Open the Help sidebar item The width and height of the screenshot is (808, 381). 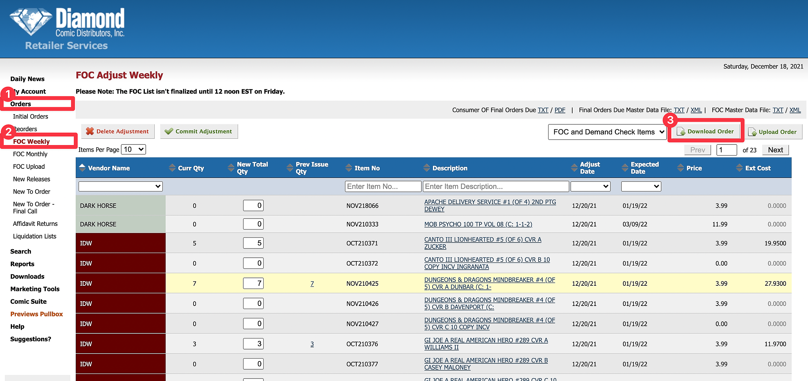(x=17, y=326)
